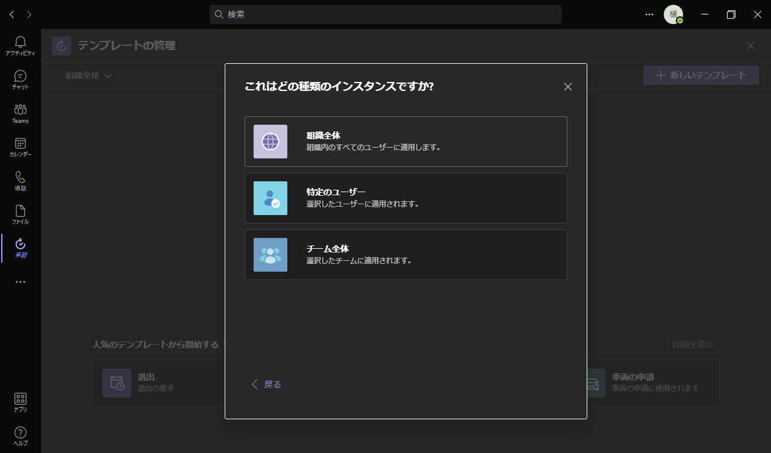Choose 特定のユーザー specific users option

406,198
